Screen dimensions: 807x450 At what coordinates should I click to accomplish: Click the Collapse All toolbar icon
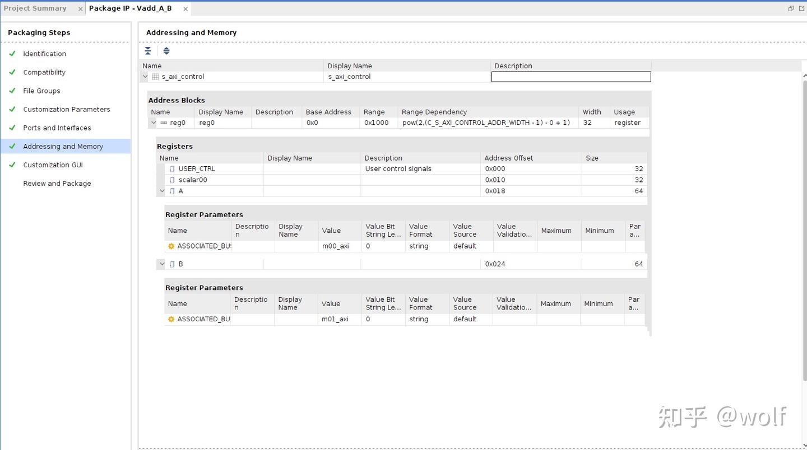coord(148,51)
